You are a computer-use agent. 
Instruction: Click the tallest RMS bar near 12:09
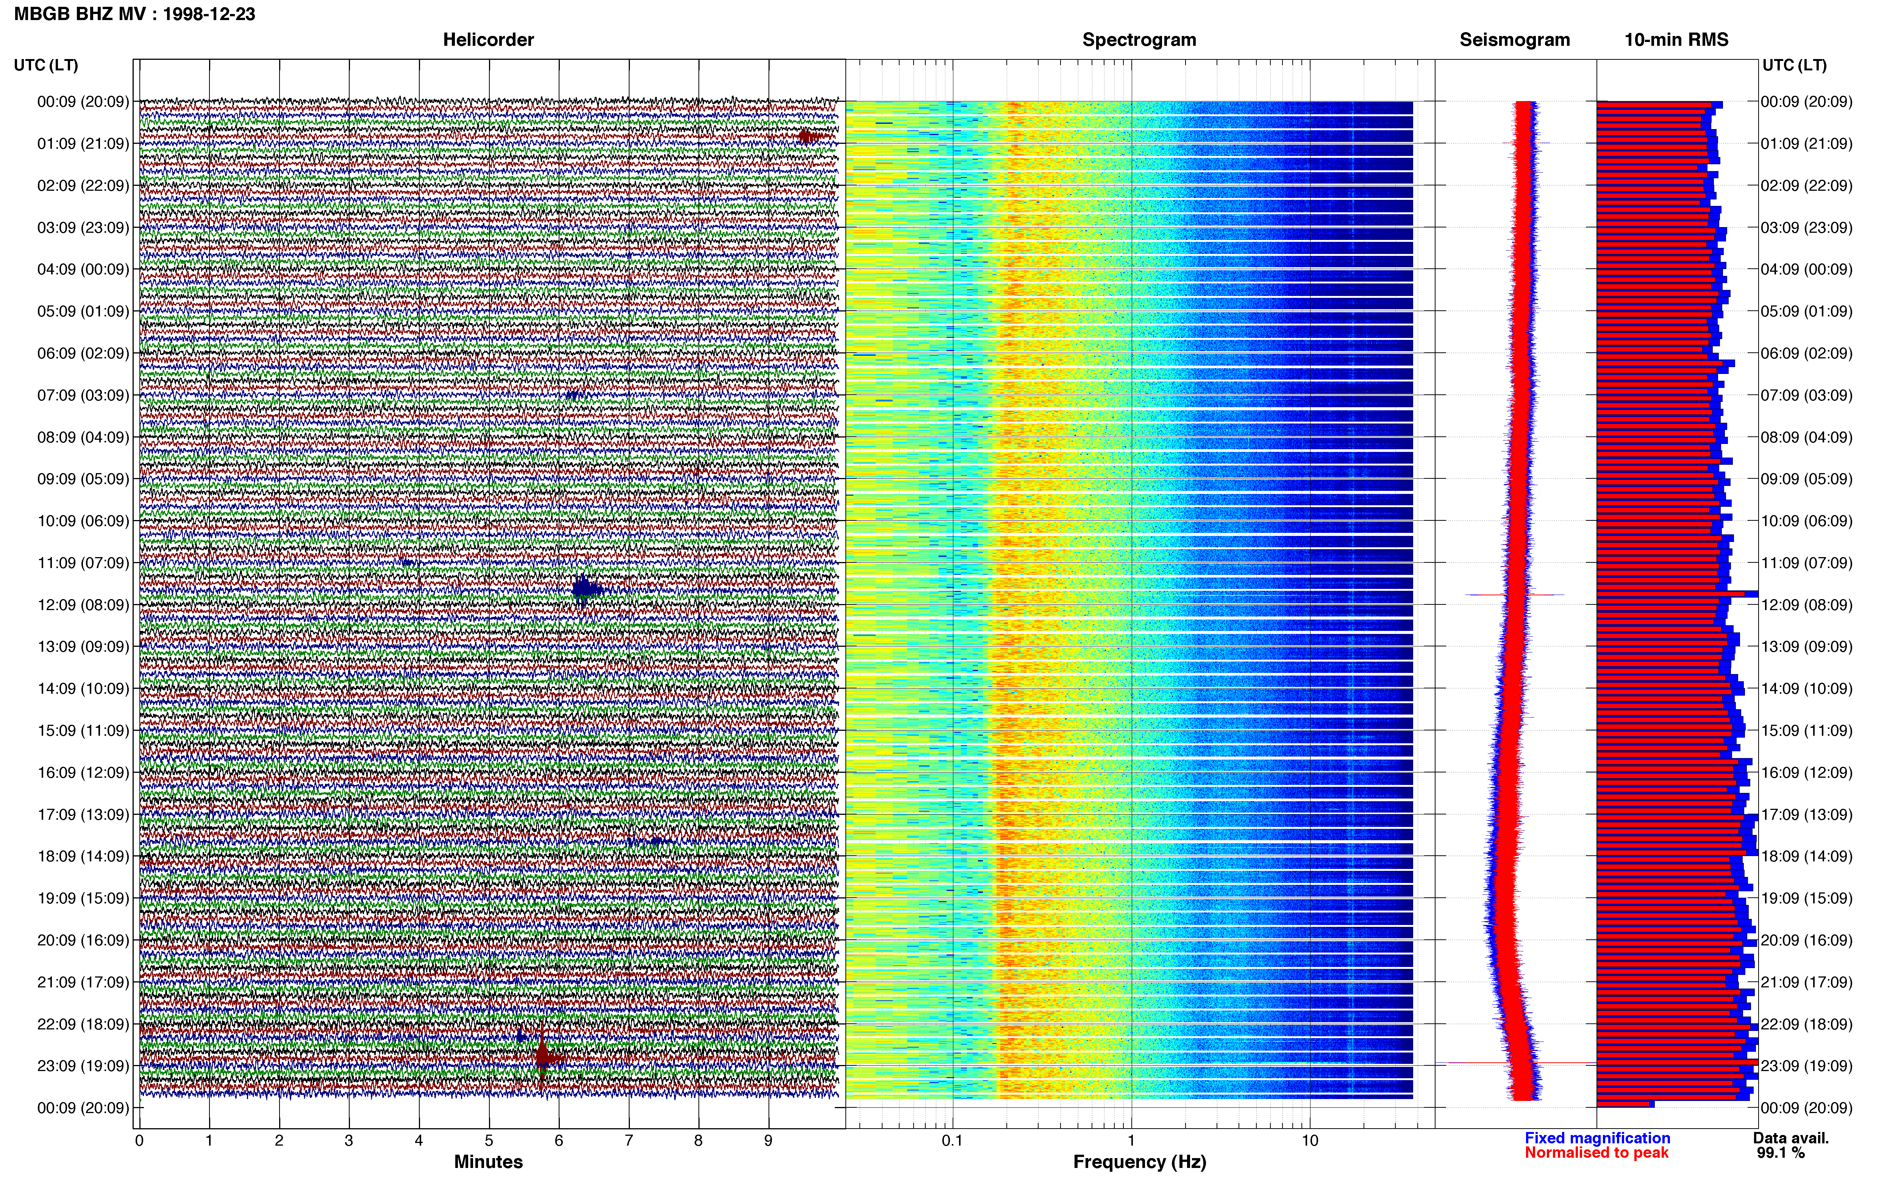click(x=1678, y=594)
